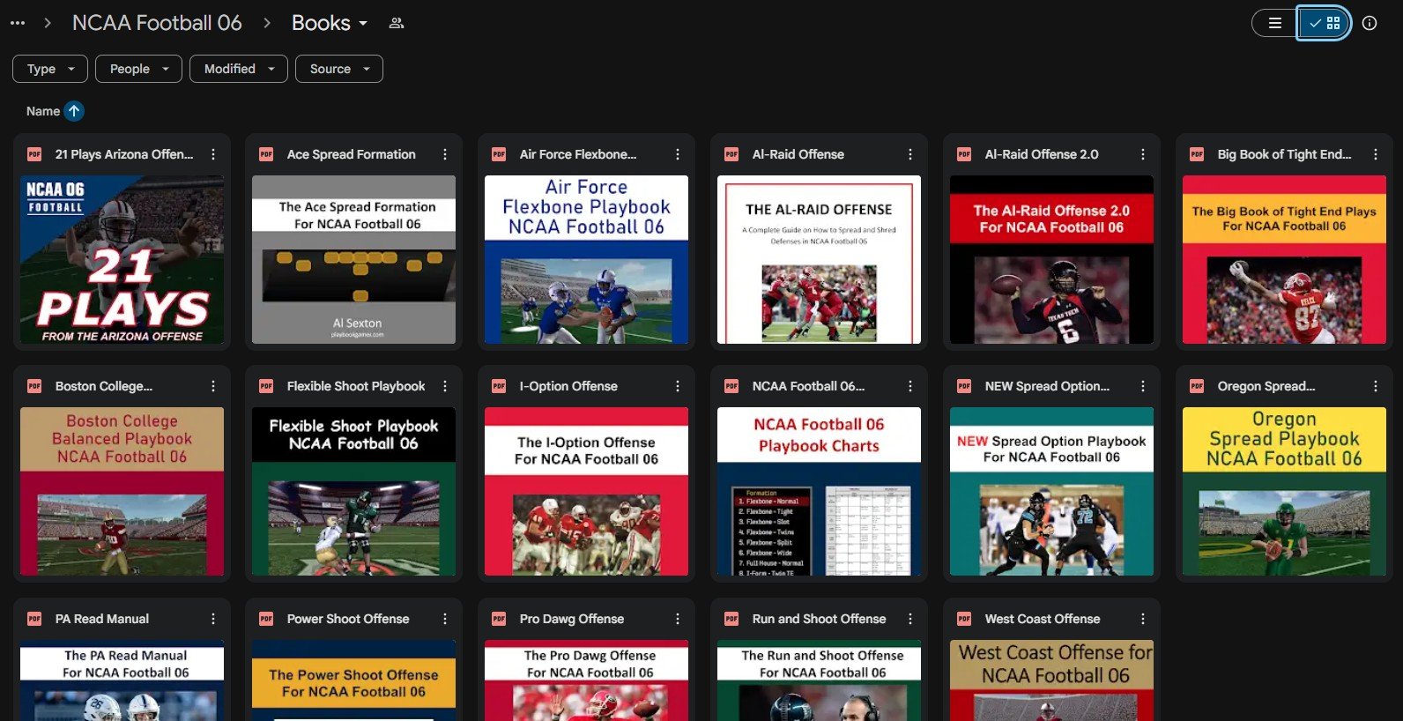The image size is (1403, 721).
Task: Reverse the sort direction arrow
Action: pyautogui.click(x=74, y=111)
